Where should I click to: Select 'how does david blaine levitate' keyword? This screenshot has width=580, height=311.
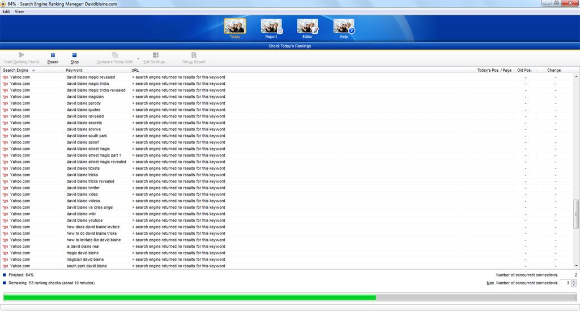[93, 227]
